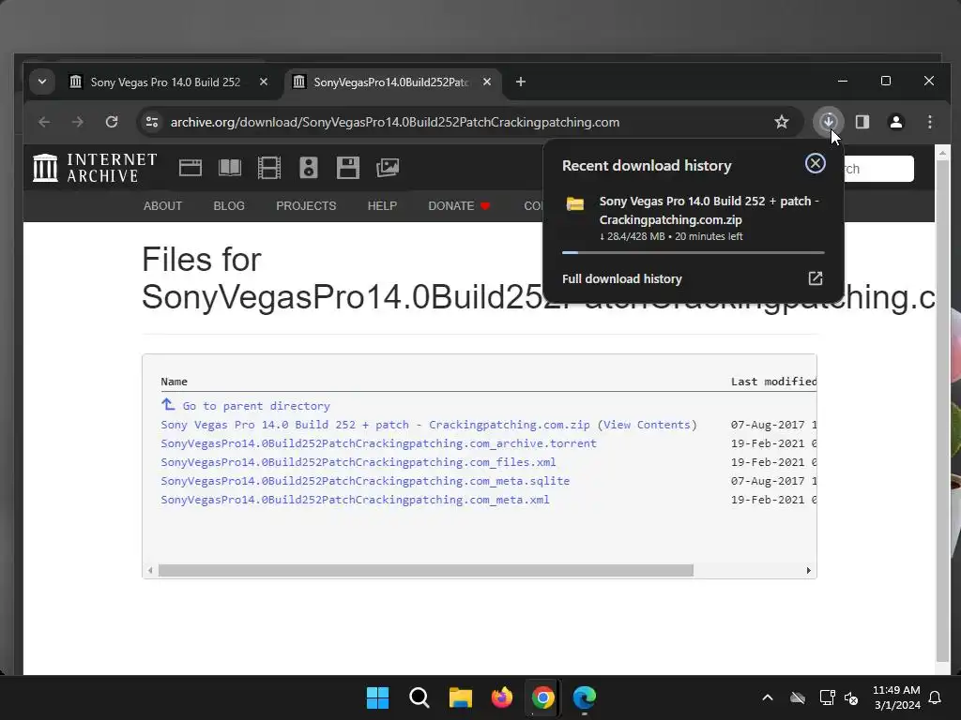Image resolution: width=961 pixels, height=720 pixels.
Task: Click the Archive search input field
Action: [x=878, y=169]
